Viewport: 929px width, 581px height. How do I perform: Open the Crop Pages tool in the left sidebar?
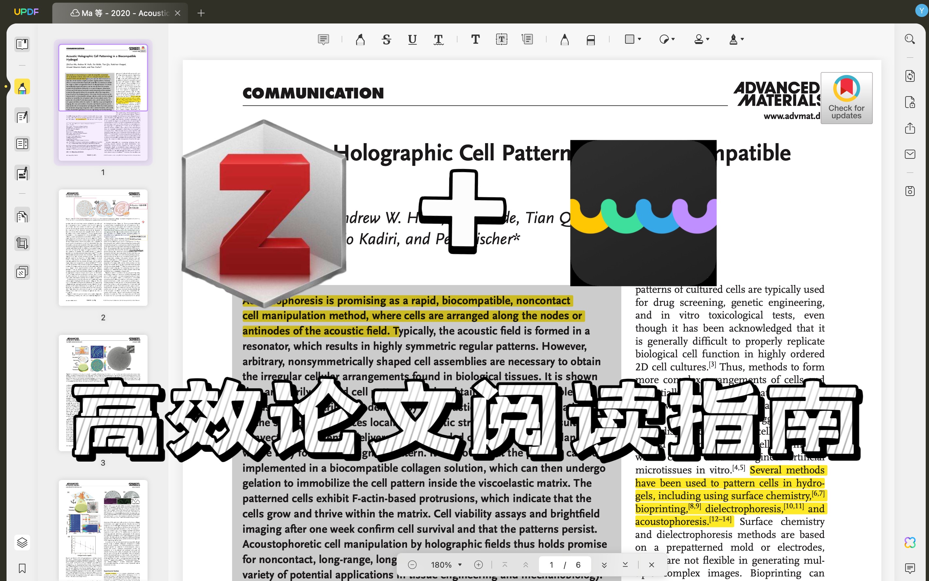(22, 243)
